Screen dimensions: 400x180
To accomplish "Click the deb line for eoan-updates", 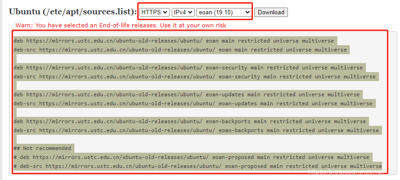I will pyautogui.click(x=187, y=95).
